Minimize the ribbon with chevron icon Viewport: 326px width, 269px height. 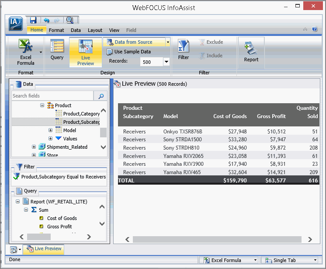pos(305,29)
